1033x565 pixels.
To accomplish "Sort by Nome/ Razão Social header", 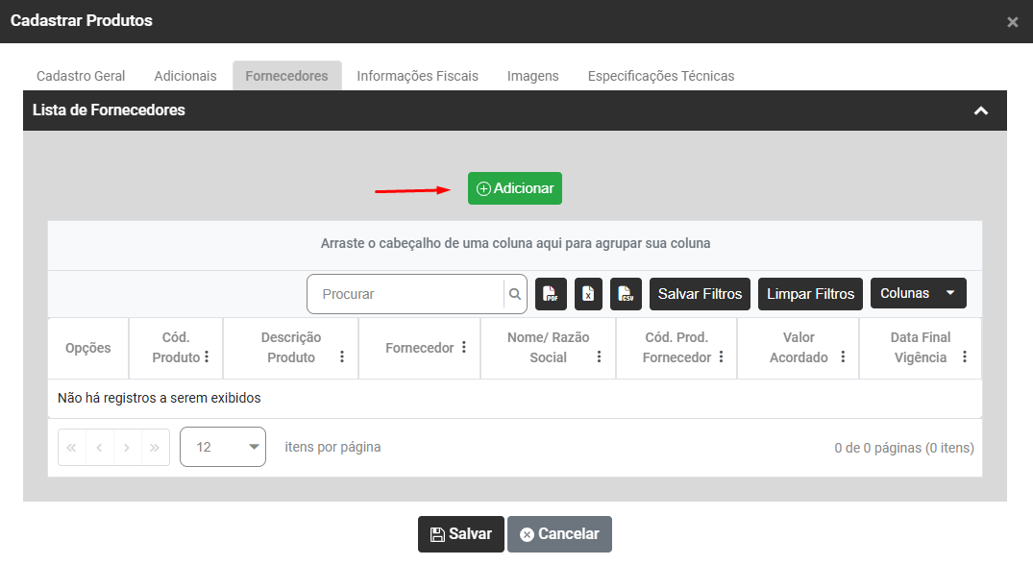I will [x=548, y=348].
